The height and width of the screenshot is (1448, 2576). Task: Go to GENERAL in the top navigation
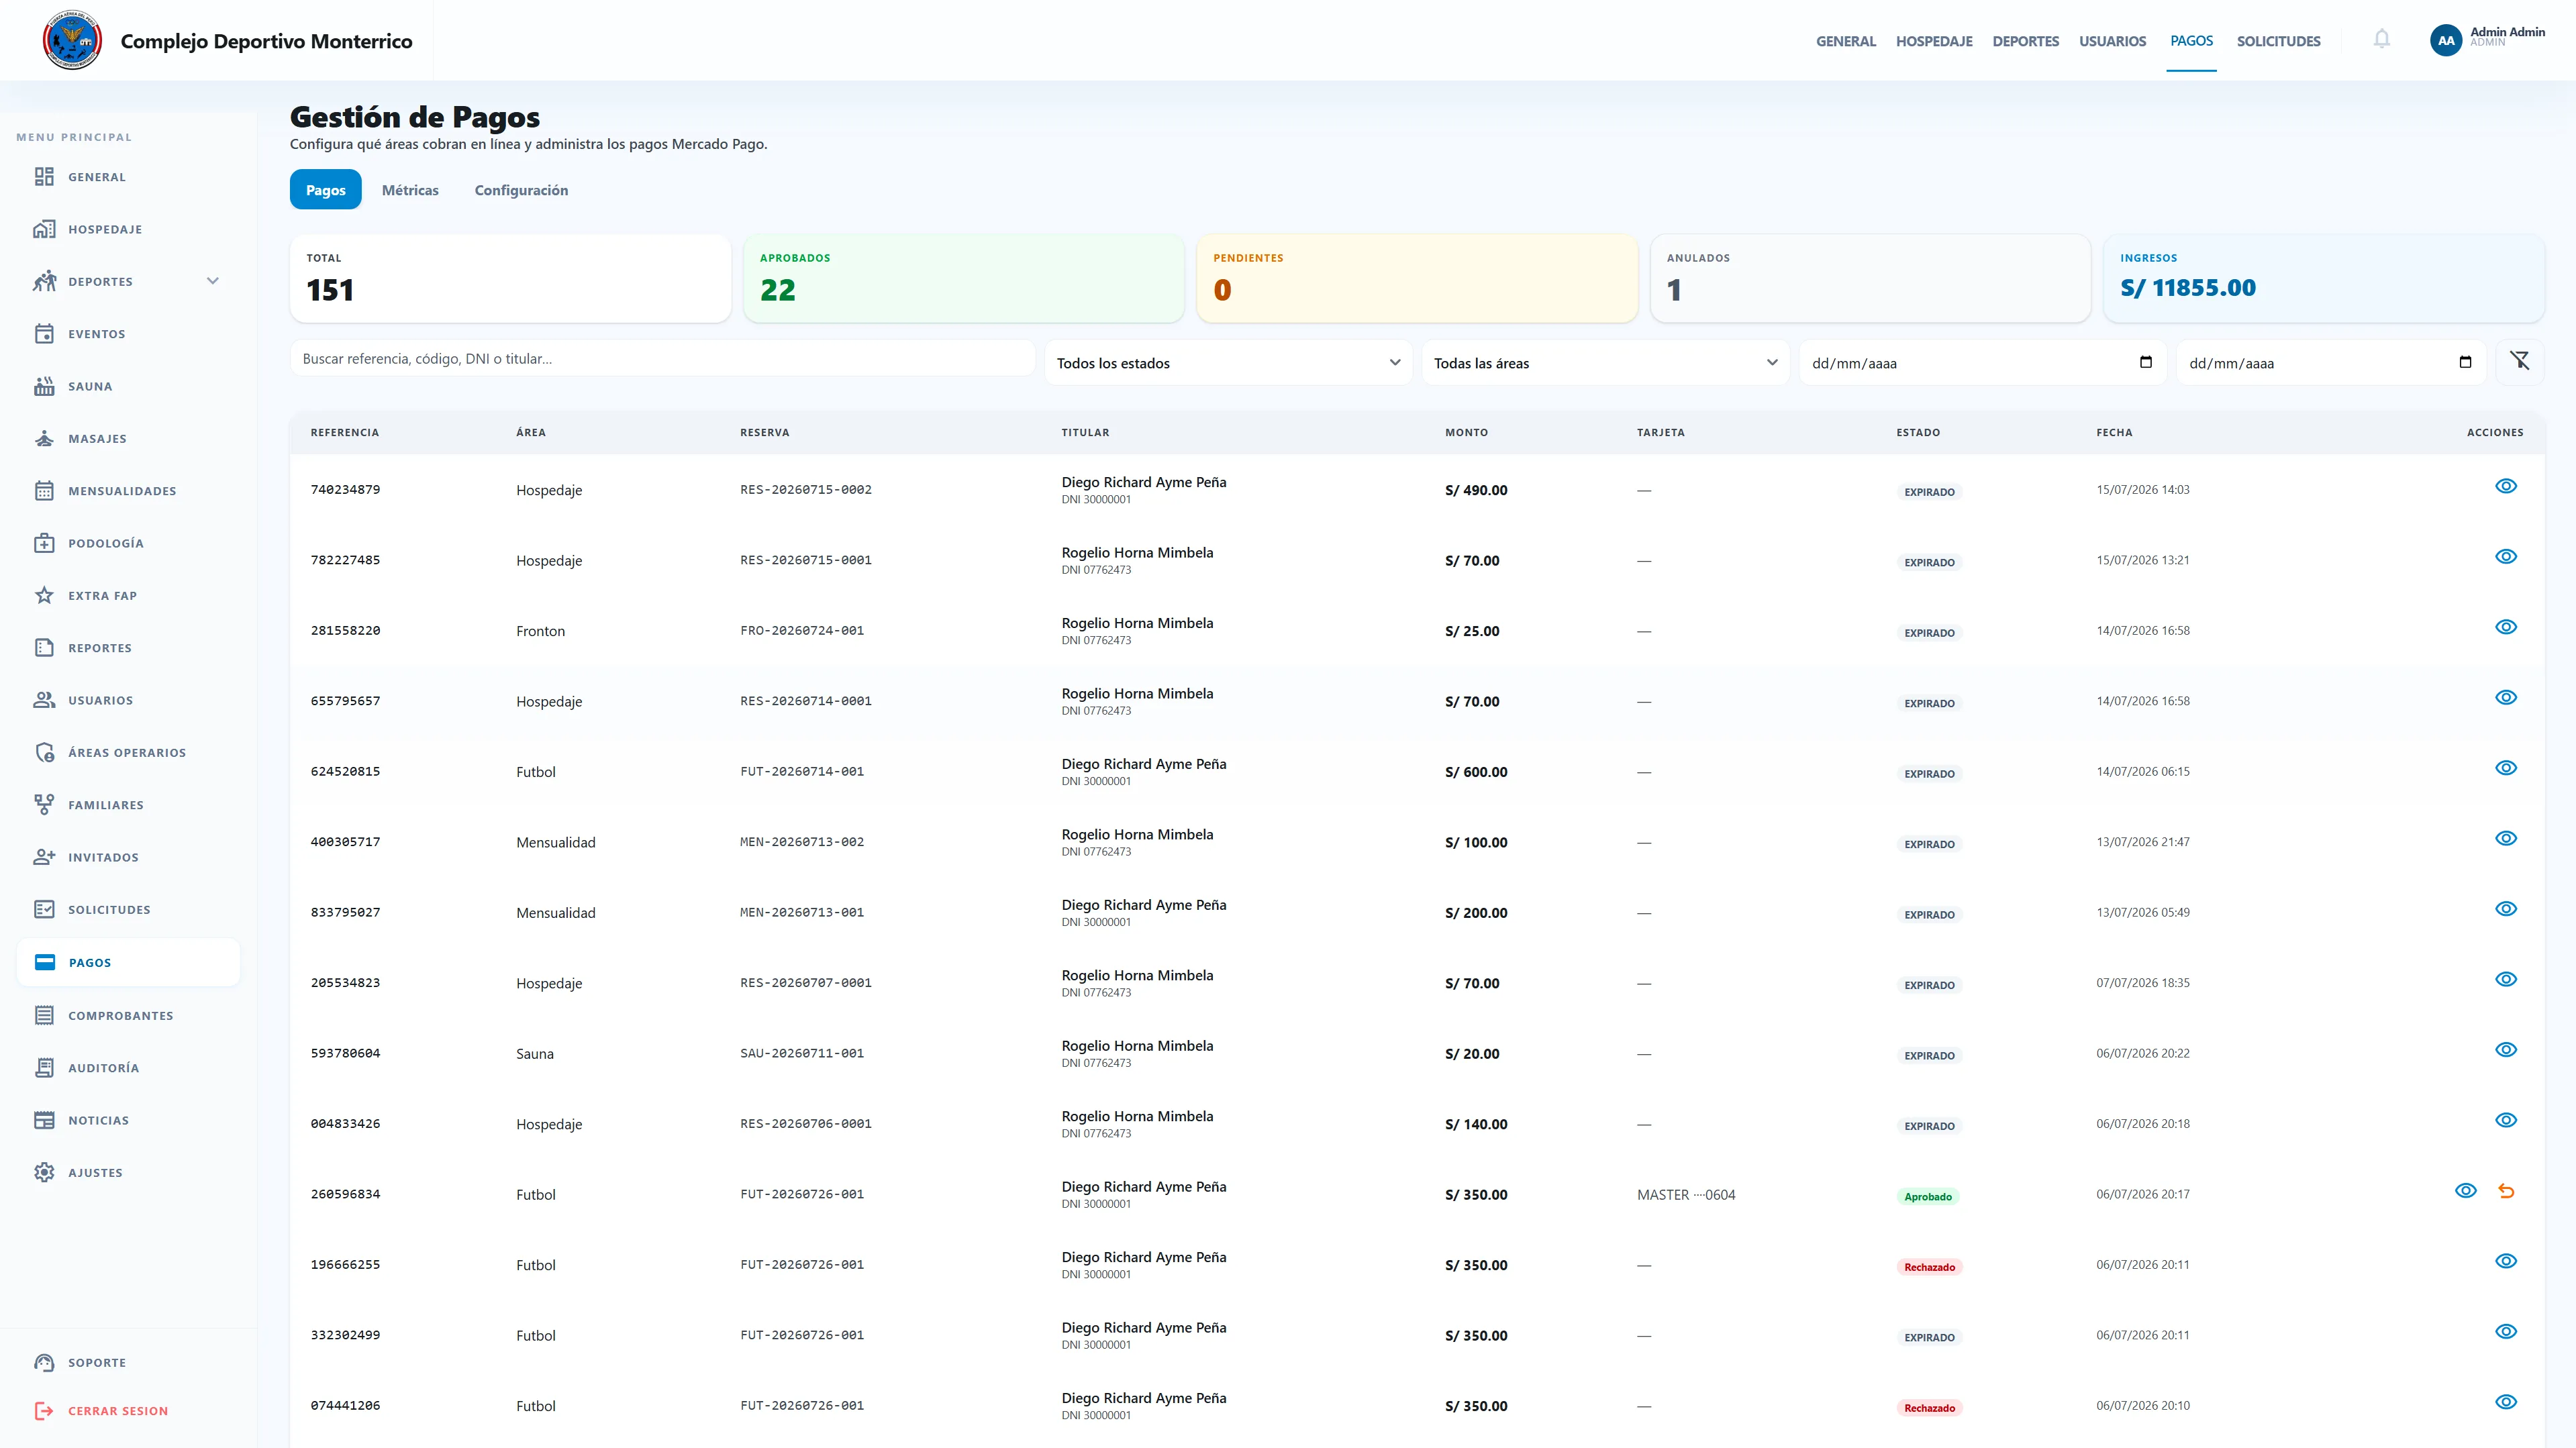point(1845,41)
